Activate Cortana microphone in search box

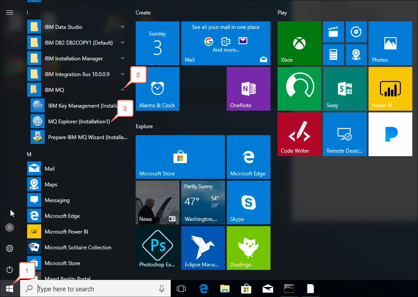(x=162, y=289)
